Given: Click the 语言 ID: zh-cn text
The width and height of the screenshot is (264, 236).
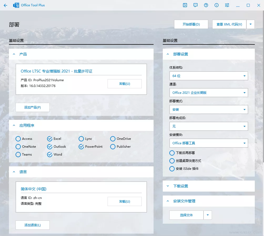Looking at the screenshot, I should [x=31, y=198].
